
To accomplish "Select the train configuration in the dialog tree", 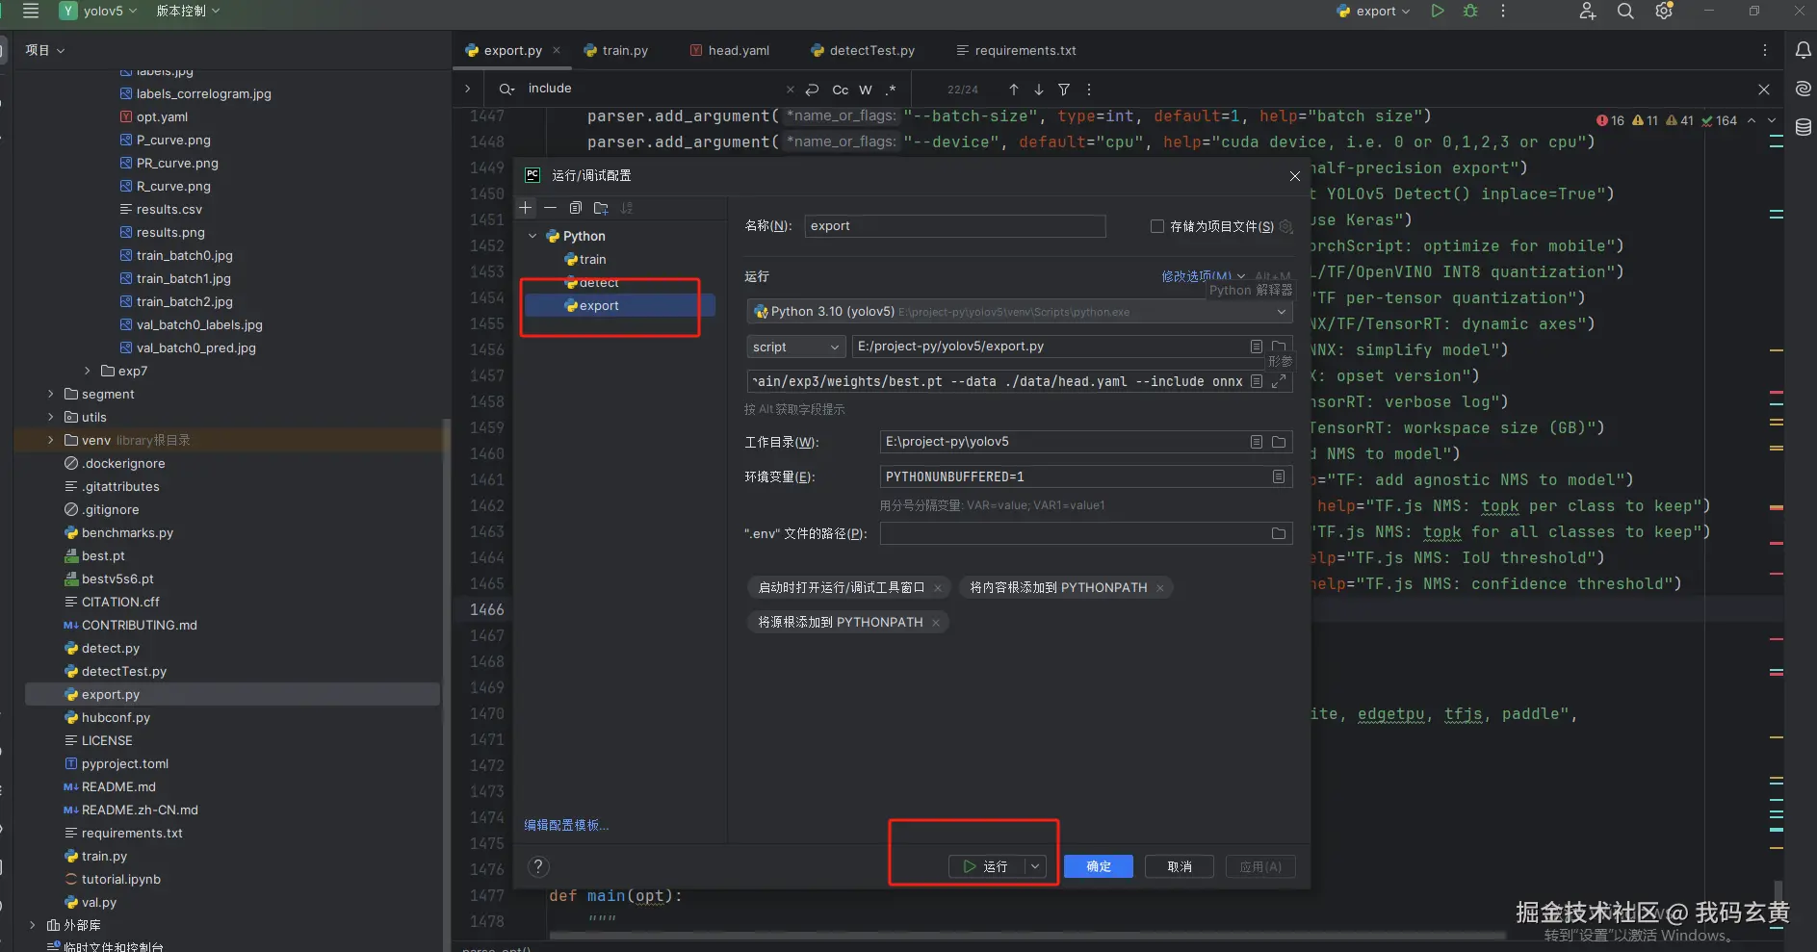I will (593, 259).
